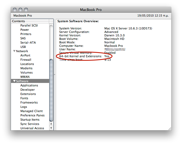Select Logs under Software

coord(24,107)
